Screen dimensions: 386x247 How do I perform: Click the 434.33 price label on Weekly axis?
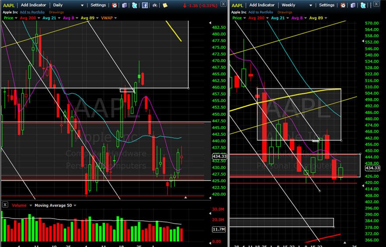372,168
